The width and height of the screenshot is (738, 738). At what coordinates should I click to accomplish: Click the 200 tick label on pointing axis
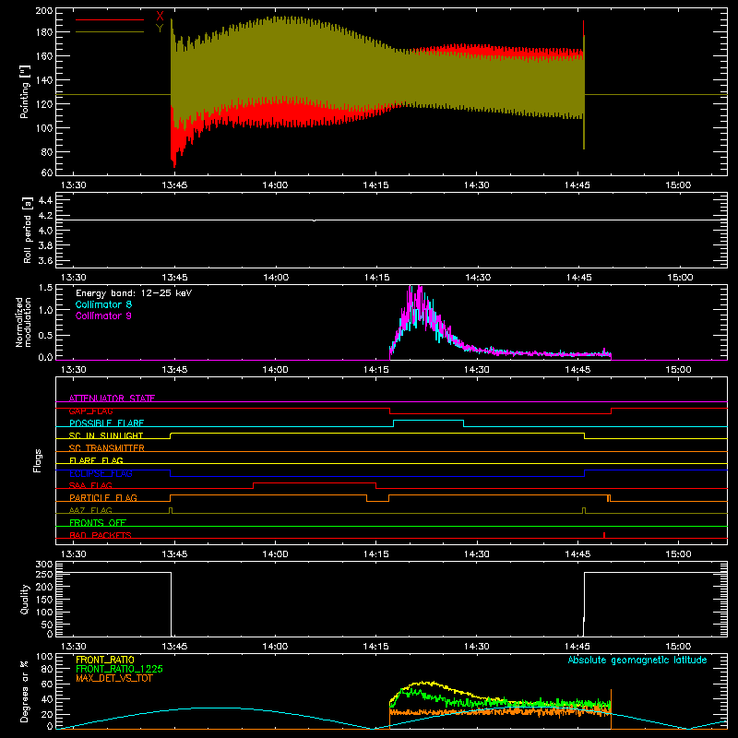44,10
